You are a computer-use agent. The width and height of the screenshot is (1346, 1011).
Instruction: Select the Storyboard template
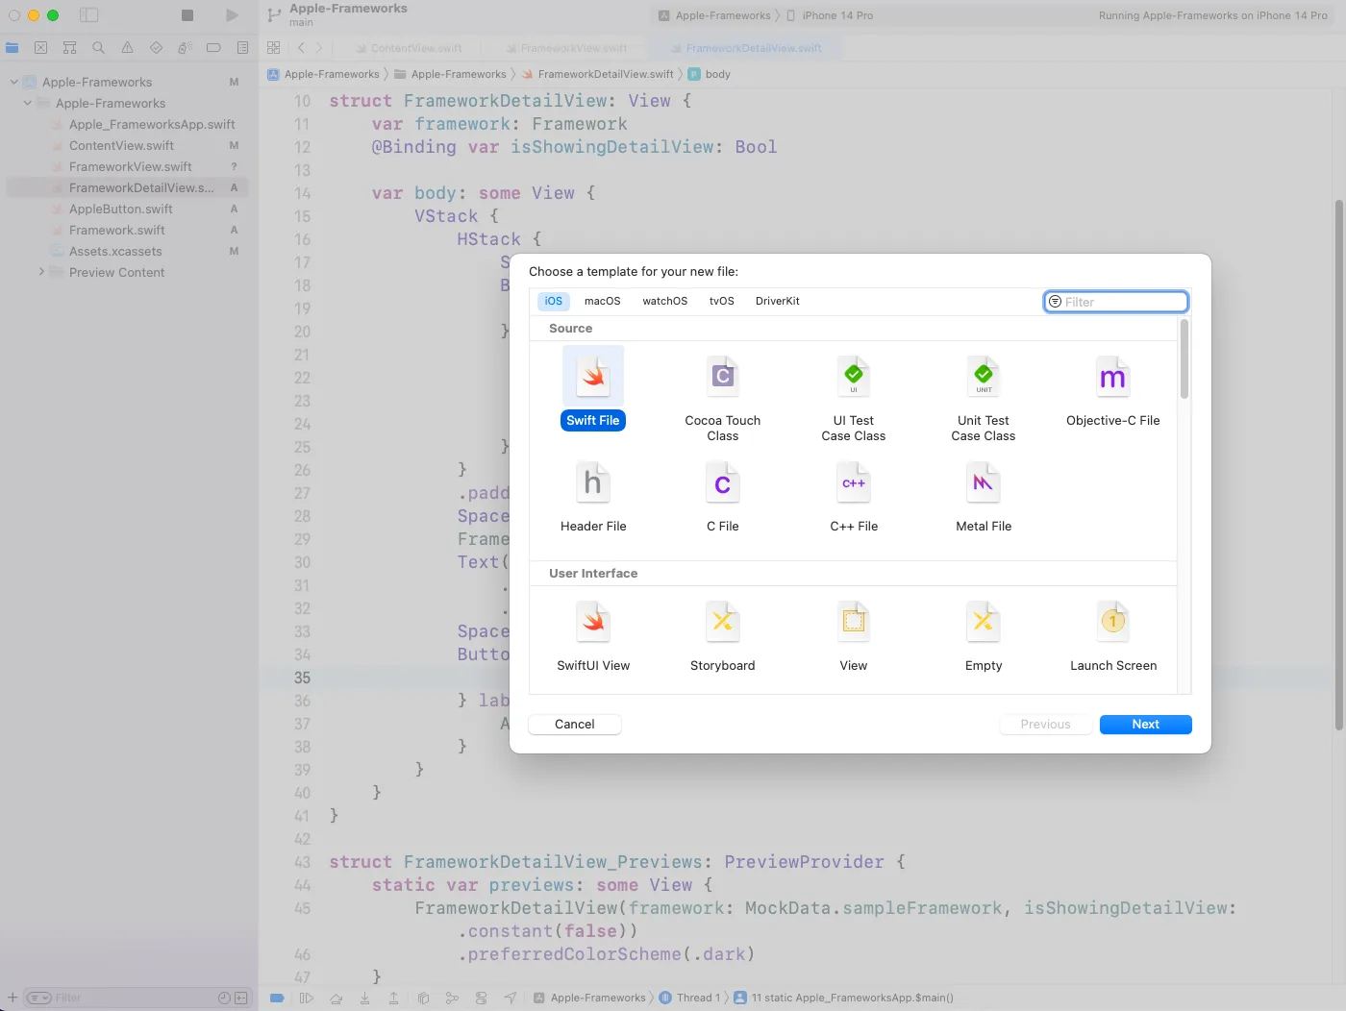pos(722,621)
